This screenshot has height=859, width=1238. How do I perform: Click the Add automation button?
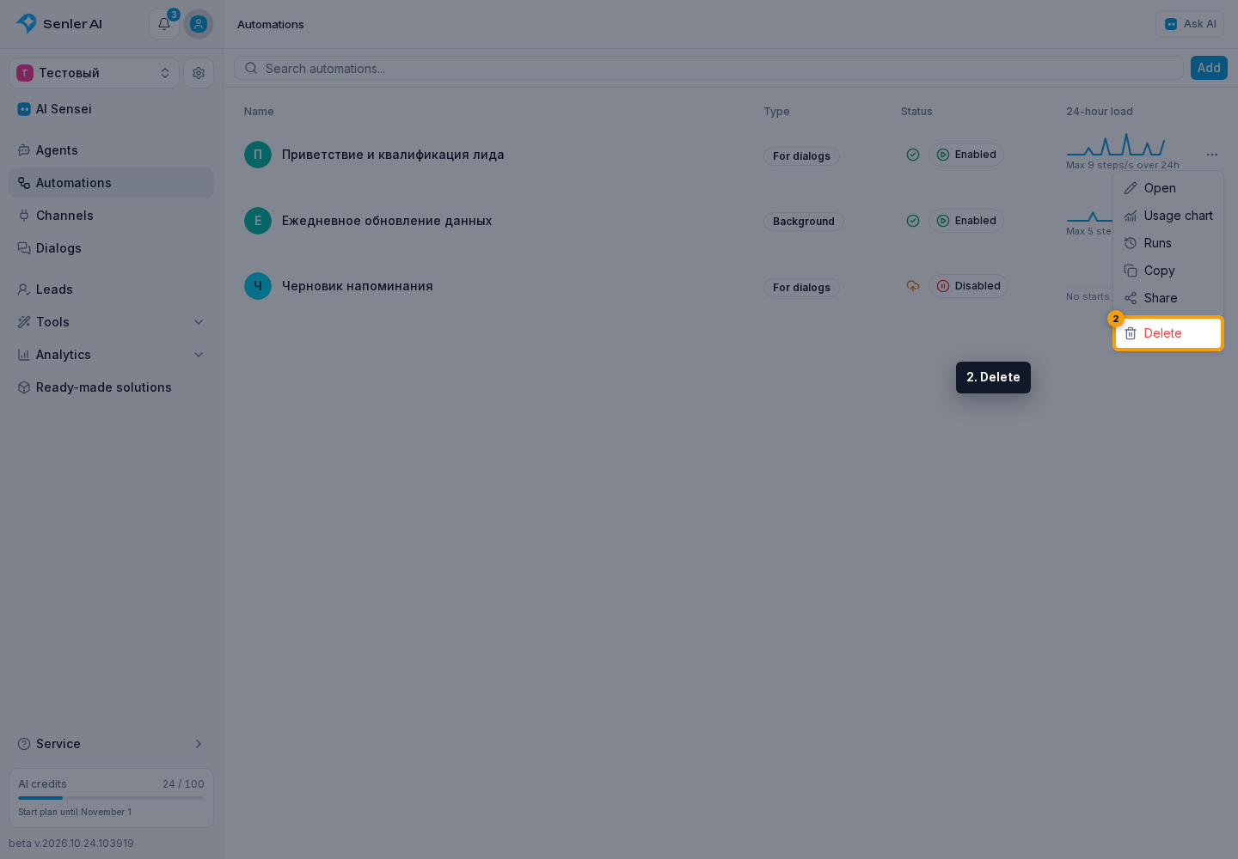click(x=1209, y=68)
